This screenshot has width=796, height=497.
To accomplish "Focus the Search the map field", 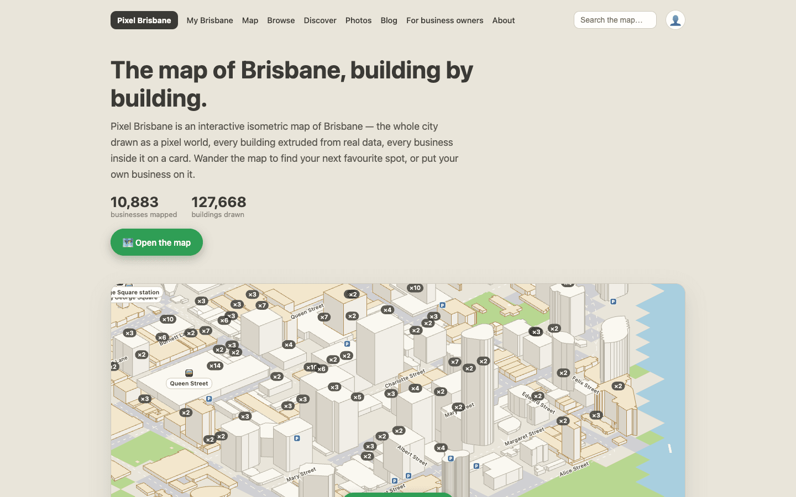I will click(615, 20).
